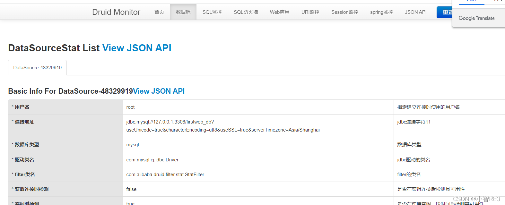Image resolution: width=505 pixels, height=205 pixels.
Task: Click the filter类名 row label
Action: click(23, 175)
